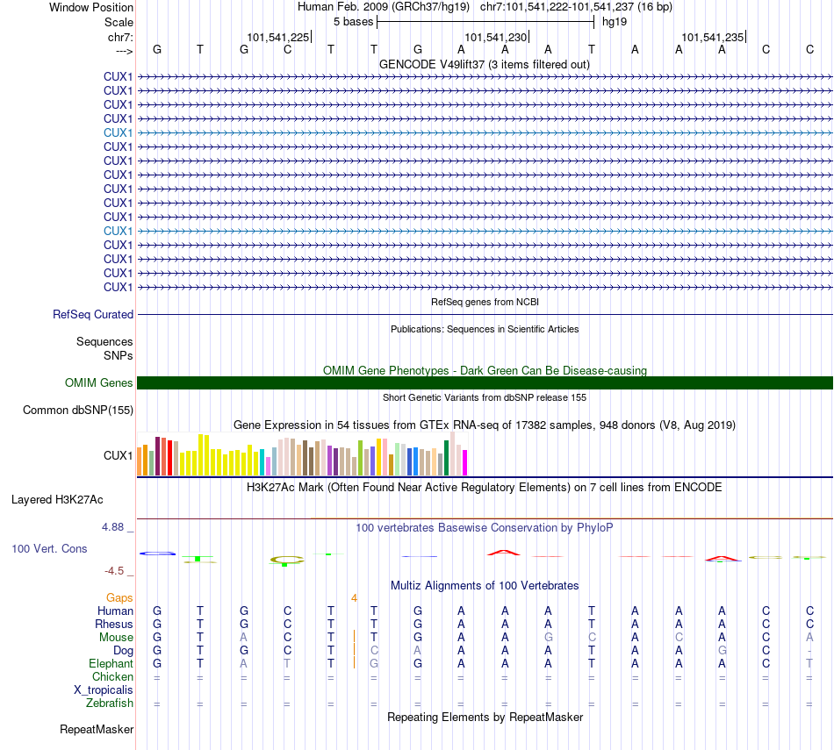Click the Rhesus species row label
This screenshot has height=750, width=834.
tap(114, 624)
